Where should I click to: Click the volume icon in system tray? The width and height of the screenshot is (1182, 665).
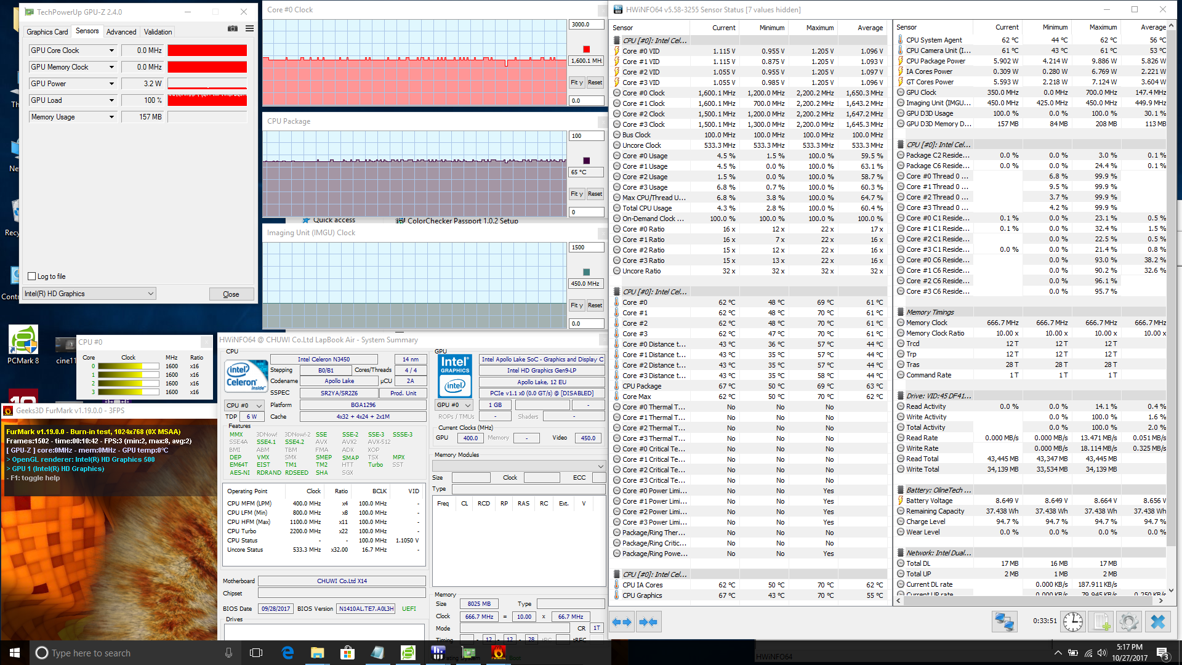point(1102,653)
